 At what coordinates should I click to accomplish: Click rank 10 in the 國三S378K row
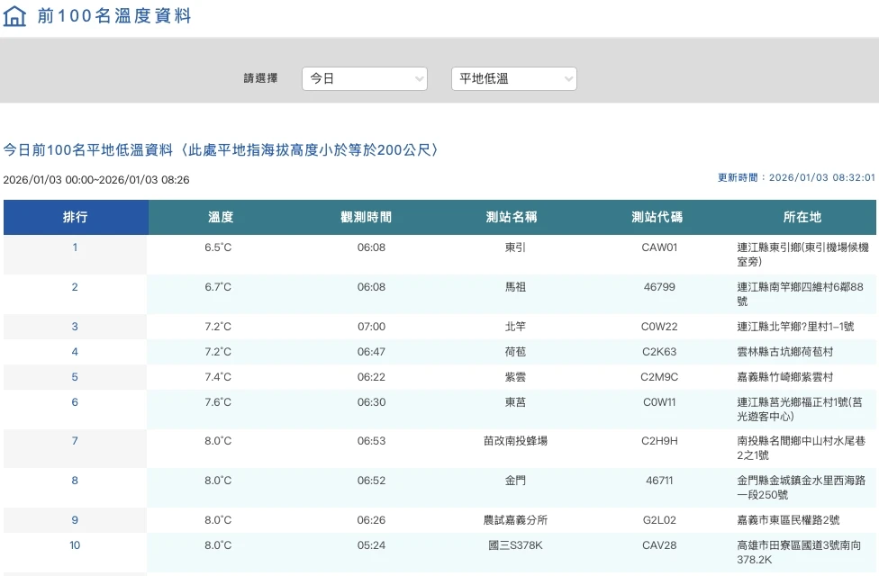76,545
